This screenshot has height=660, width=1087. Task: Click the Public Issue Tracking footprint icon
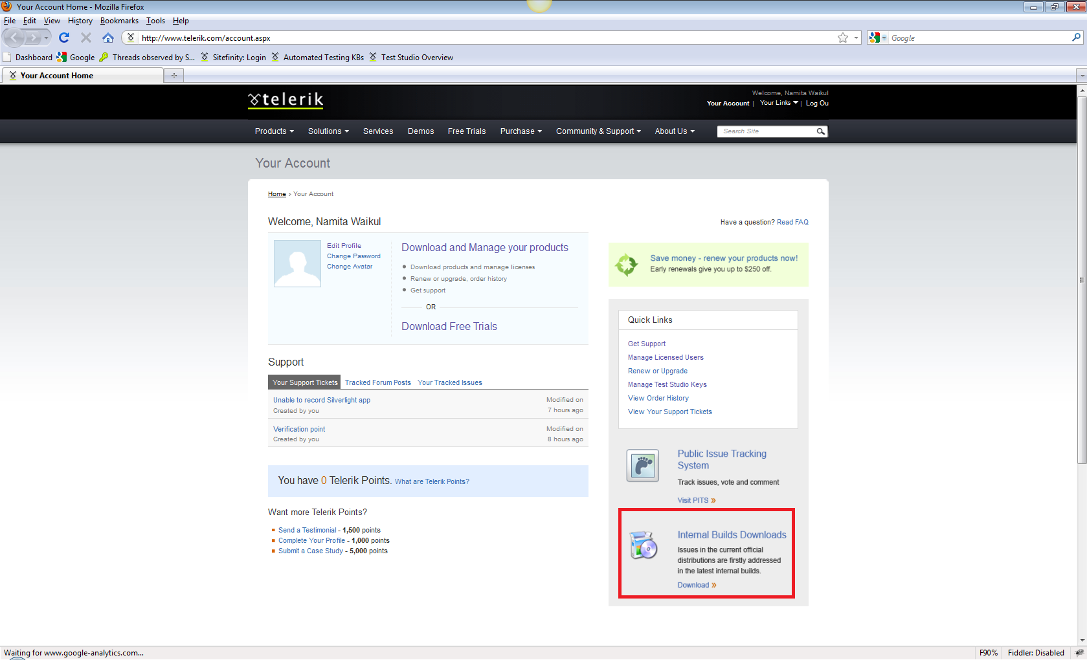[x=643, y=465]
